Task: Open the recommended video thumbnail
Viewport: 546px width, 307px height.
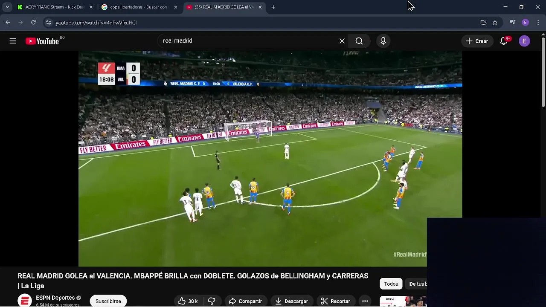Action: (x=403, y=301)
